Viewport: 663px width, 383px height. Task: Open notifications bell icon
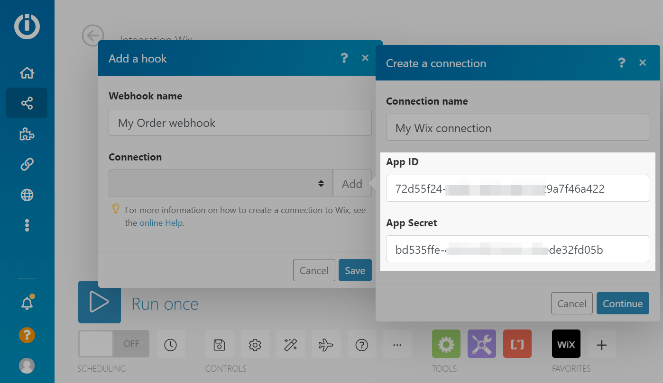[27, 304]
